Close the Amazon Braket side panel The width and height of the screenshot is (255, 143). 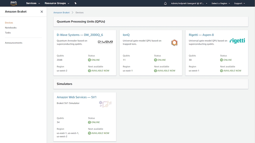(42, 12)
